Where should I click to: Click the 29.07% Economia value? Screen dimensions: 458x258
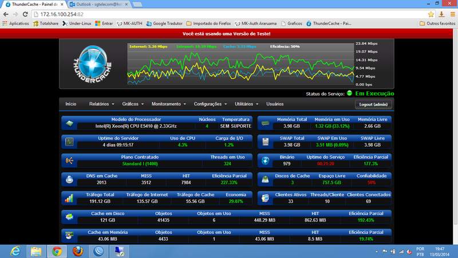tap(236, 201)
